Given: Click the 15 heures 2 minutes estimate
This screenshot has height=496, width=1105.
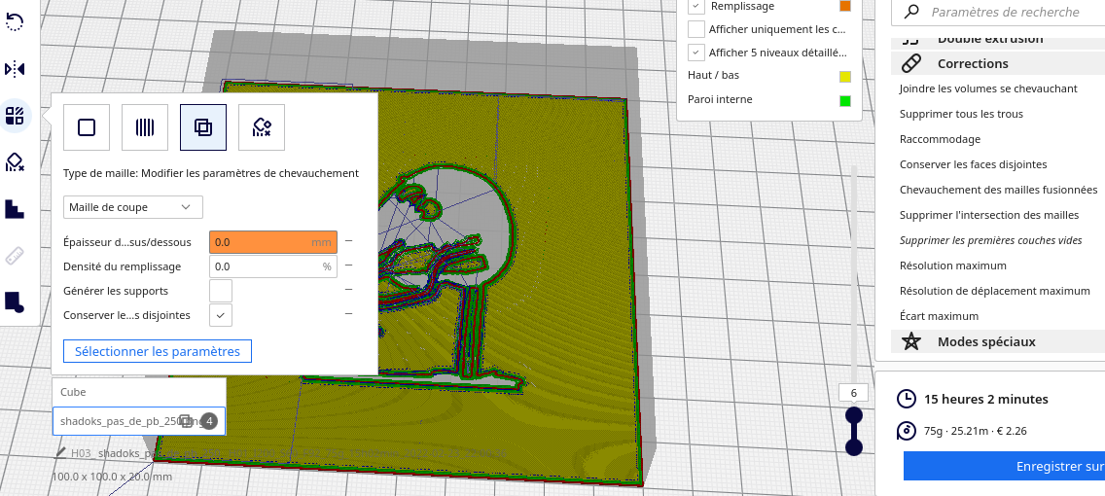Looking at the screenshot, I should click(986, 399).
